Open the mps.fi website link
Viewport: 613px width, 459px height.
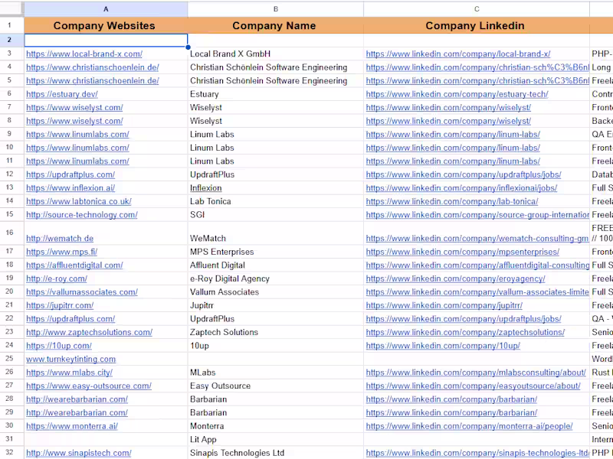click(62, 252)
